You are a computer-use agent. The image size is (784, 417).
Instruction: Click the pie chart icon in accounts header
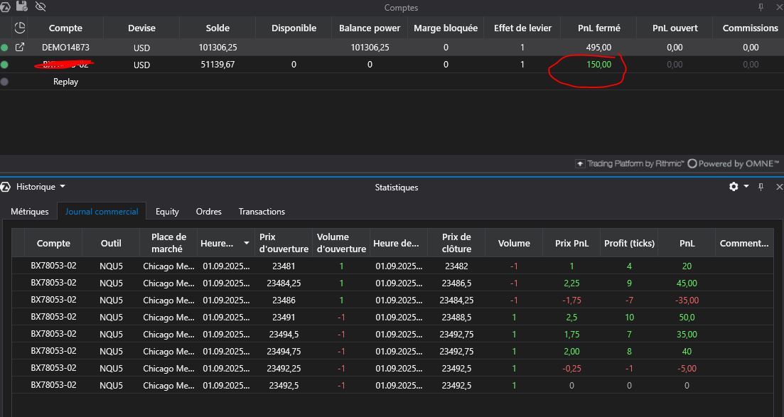[x=20, y=28]
